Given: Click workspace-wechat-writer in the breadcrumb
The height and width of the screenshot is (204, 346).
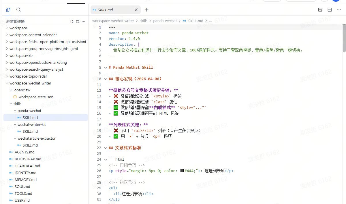Looking at the screenshot, I should (113, 21).
